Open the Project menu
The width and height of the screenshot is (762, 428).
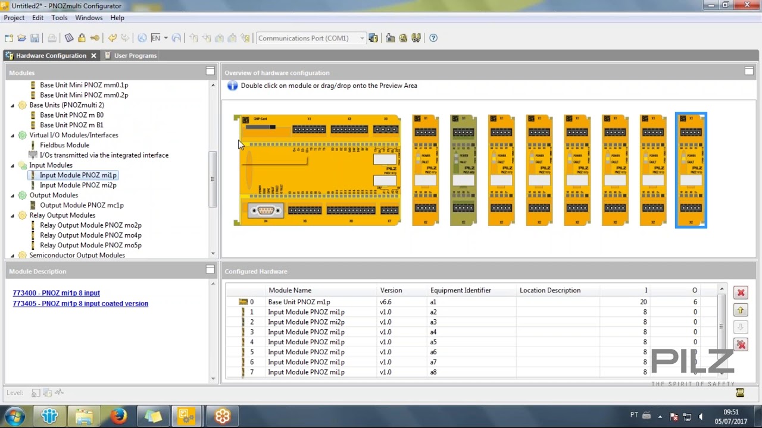click(14, 18)
